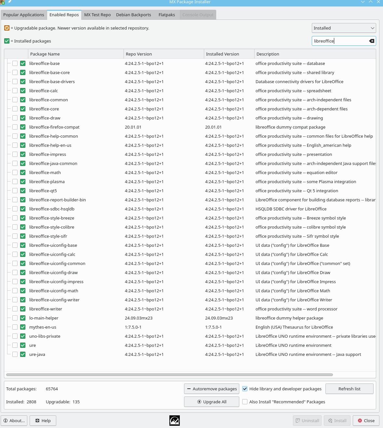Click the green installed packages legend icon
The image size is (383, 428).
[x=7, y=41]
